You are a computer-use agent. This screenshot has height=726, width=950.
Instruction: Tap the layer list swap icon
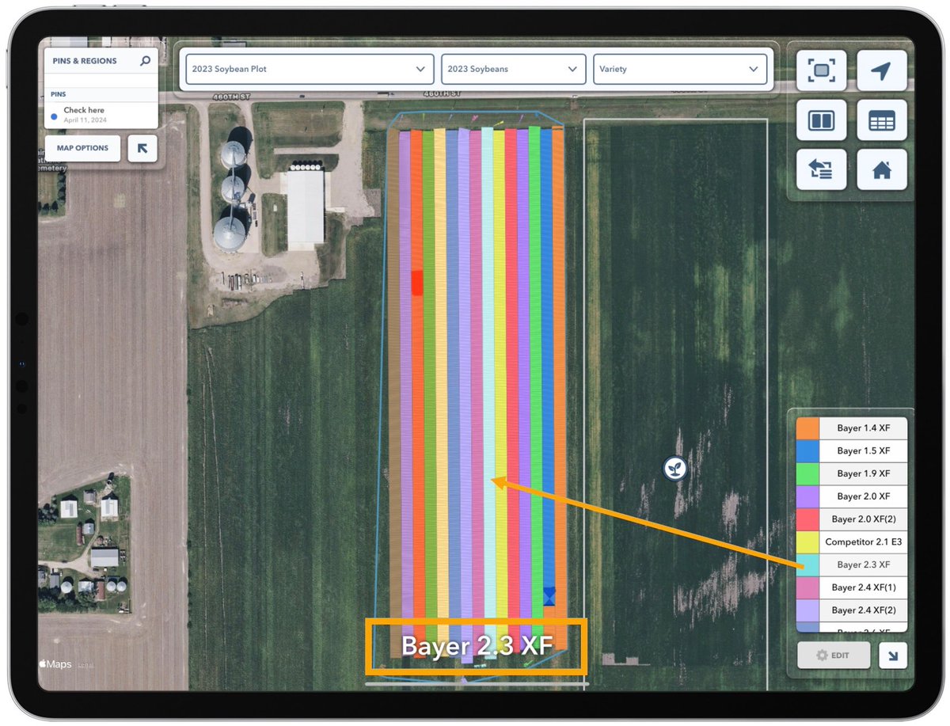click(822, 169)
